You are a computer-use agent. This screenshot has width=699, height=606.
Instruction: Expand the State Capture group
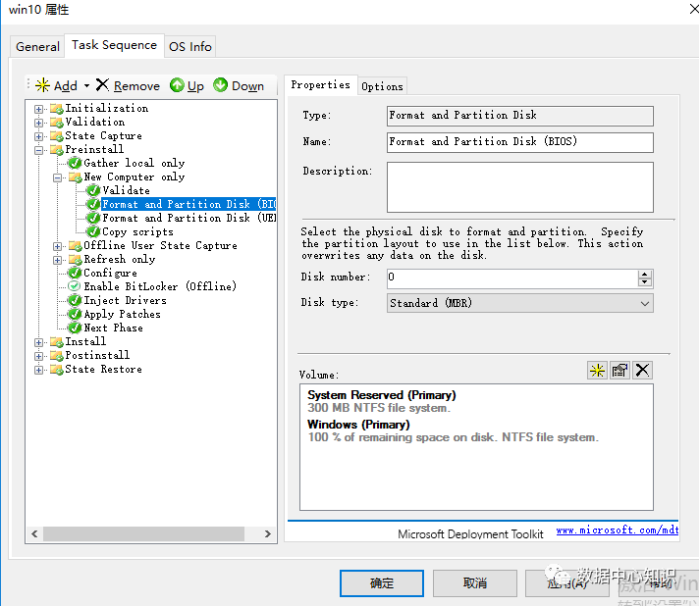pyautogui.click(x=39, y=136)
